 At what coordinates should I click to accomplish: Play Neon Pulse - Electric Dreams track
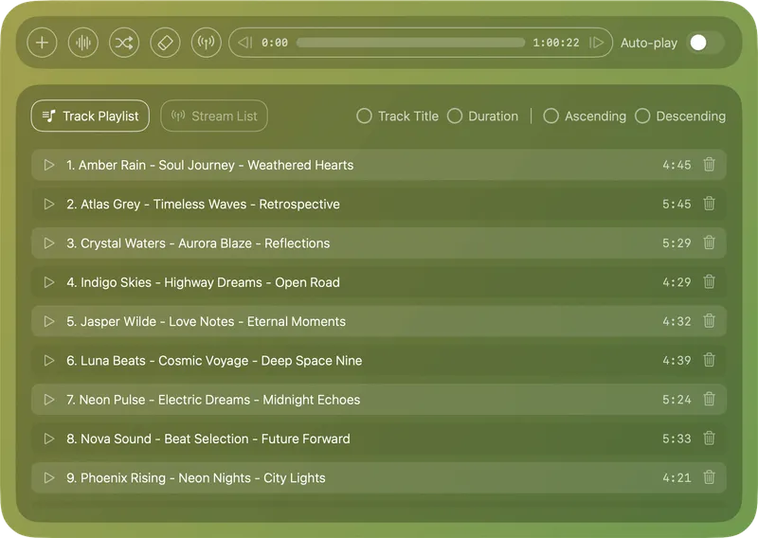click(x=49, y=400)
